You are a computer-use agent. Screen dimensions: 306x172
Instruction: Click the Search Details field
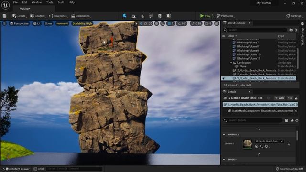[253, 120]
